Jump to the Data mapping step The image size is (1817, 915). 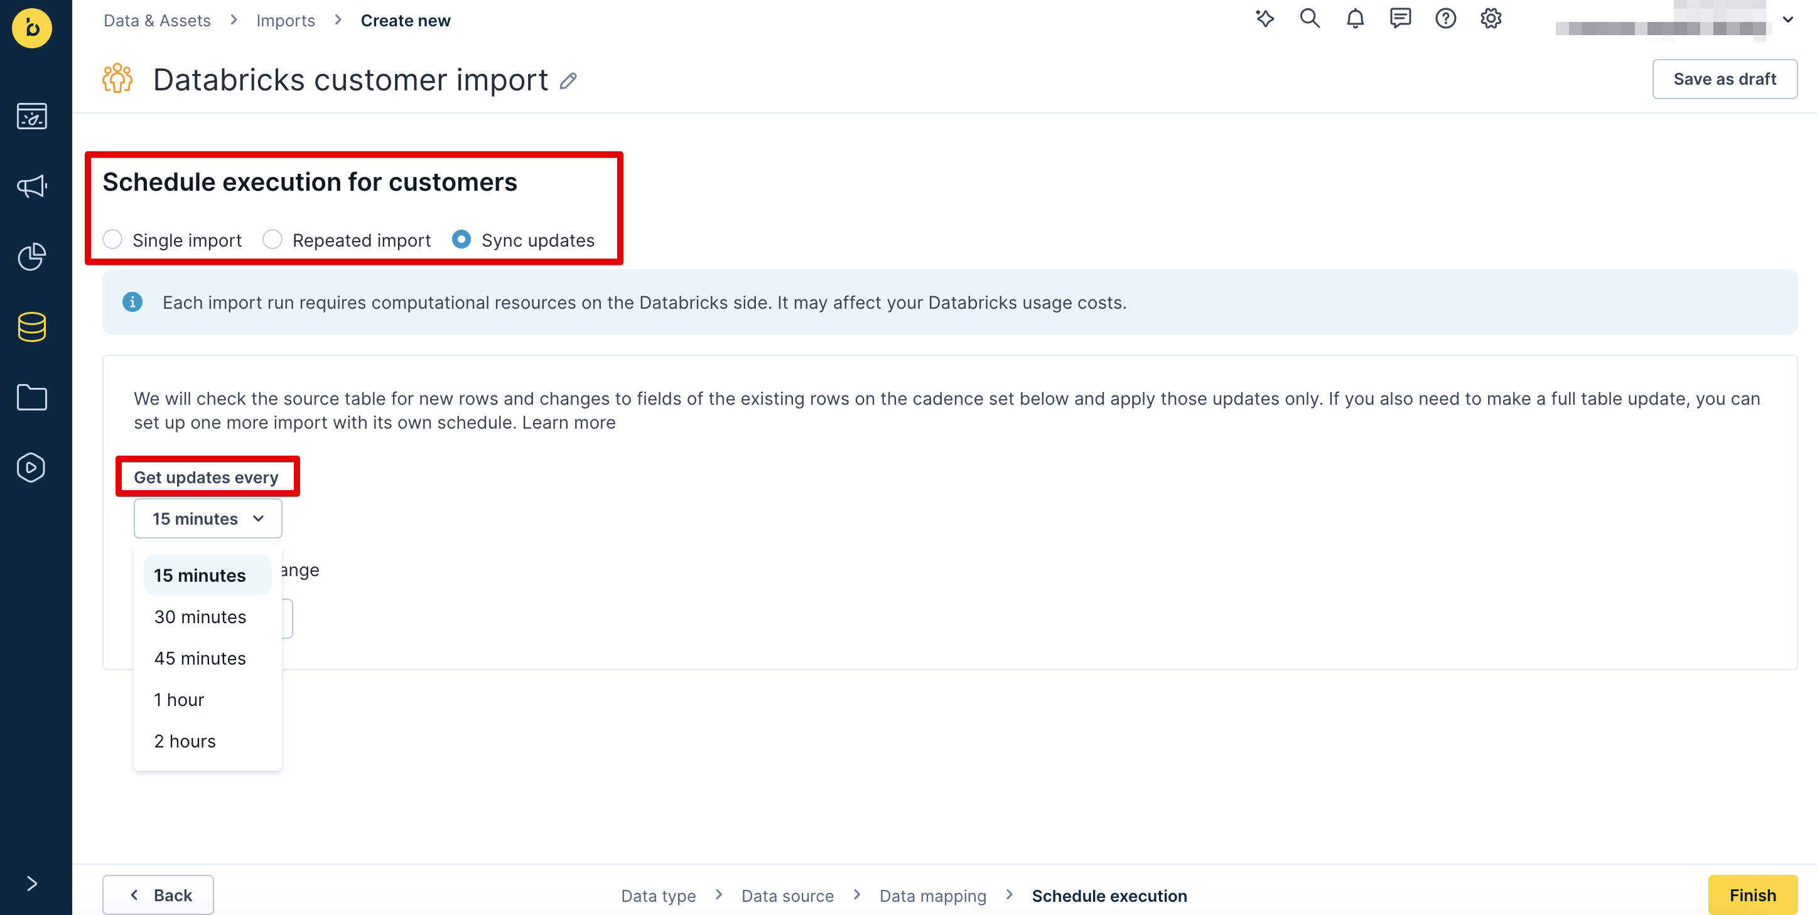pos(932,896)
